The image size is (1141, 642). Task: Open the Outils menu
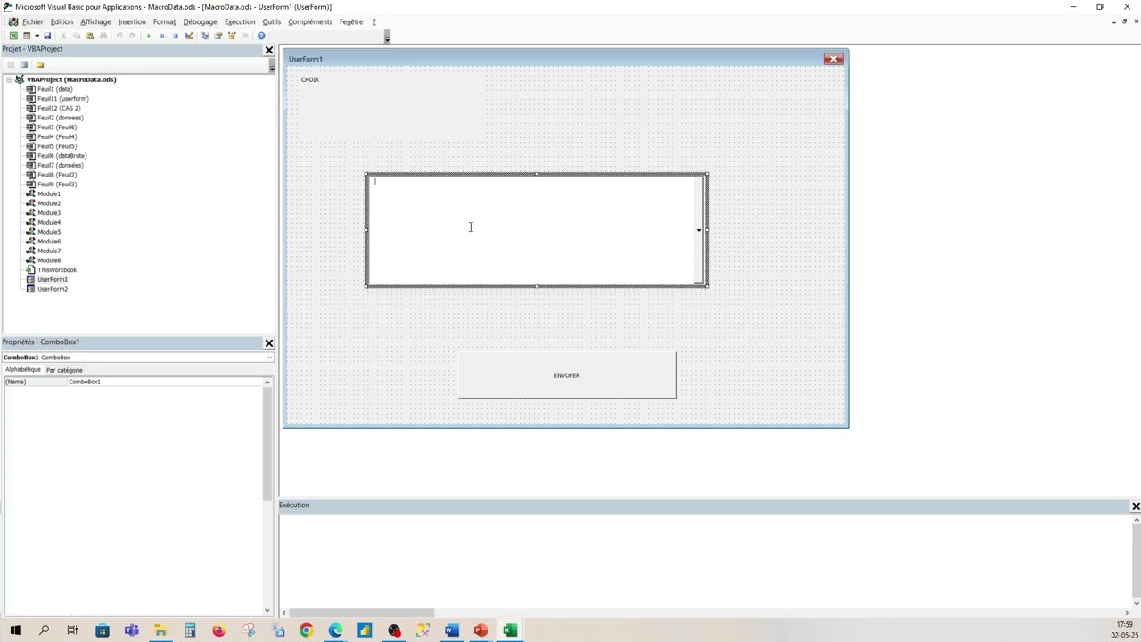pos(272,21)
